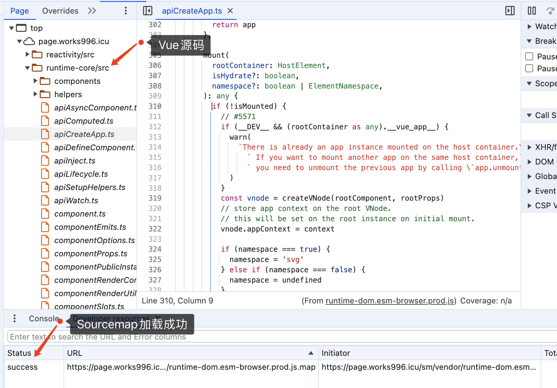Image resolution: width=557 pixels, height=388 pixels.
Task: Toggle the first Pause checkbox under Breakpoints
Action: (529, 56)
